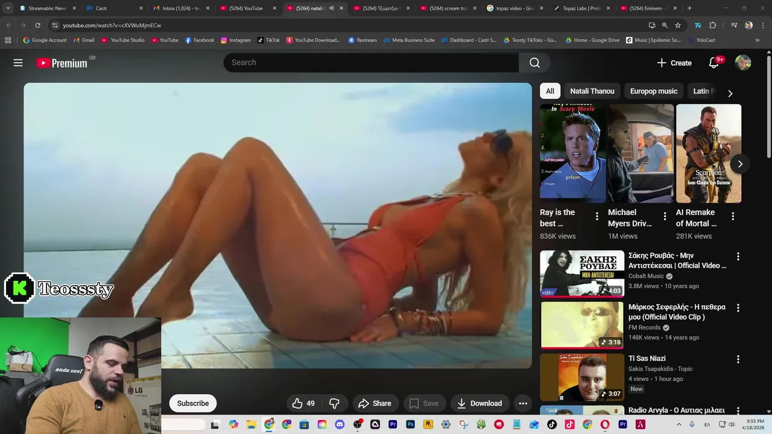Open the Michael Myers Short thumbnail
Screen dimensions: 772x434
[x=641, y=153]
